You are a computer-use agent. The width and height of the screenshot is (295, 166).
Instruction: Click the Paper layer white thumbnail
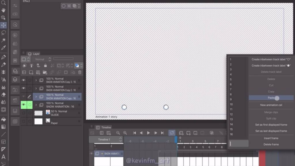[x=38, y=121]
